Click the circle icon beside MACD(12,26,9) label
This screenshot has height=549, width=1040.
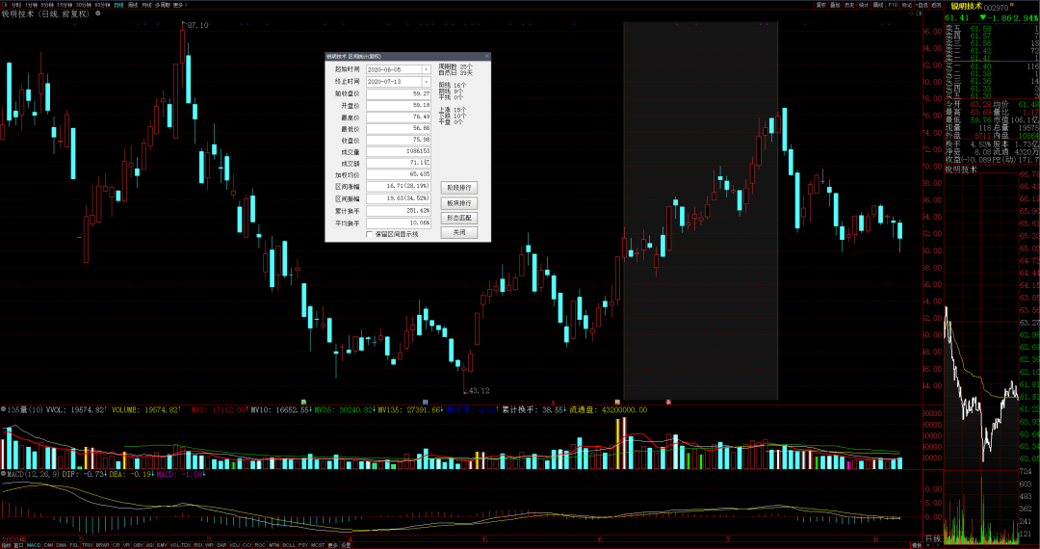tap(3, 474)
